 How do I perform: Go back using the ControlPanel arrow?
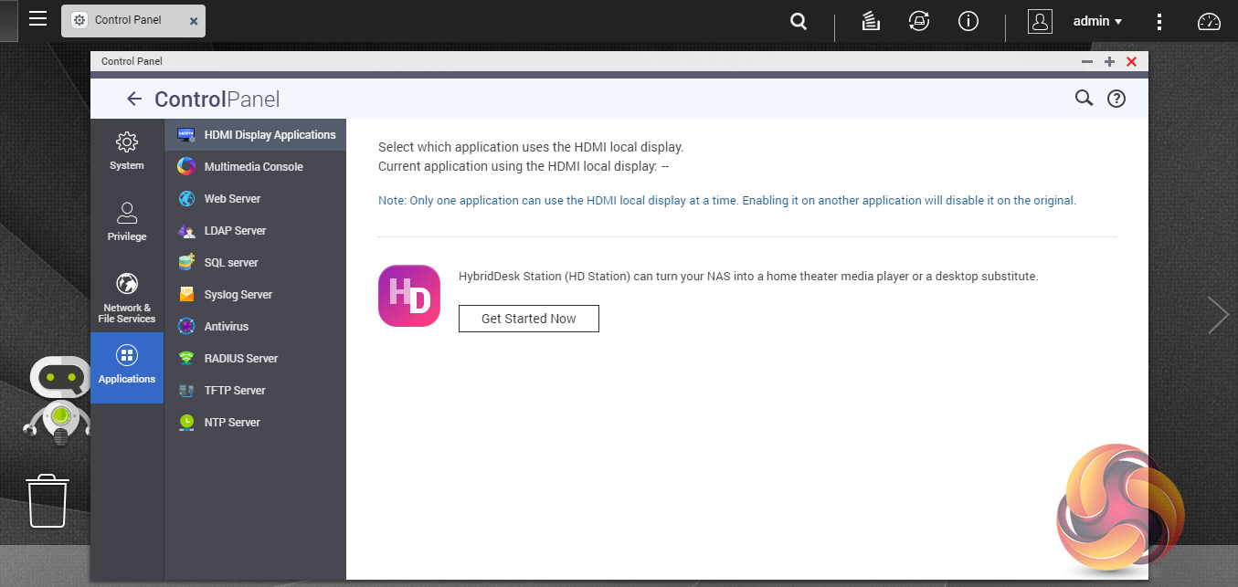(x=134, y=99)
